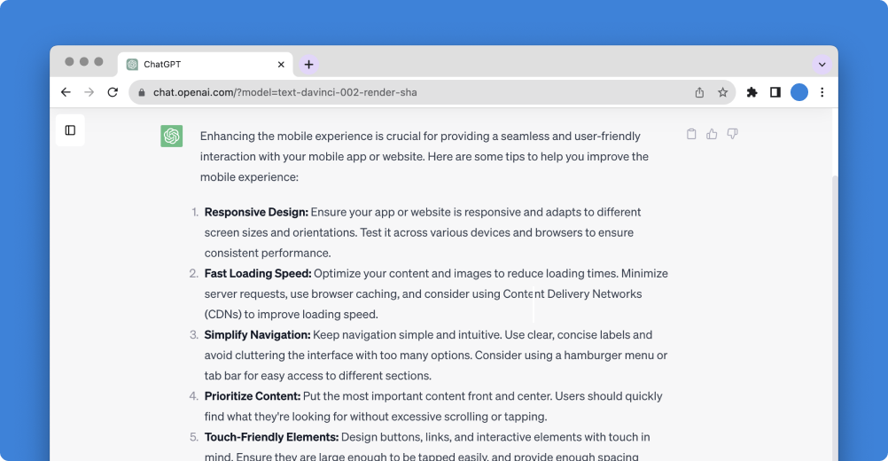Image resolution: width=888 pixels, height=461 pixels.
Task: Reload the current page
Action: [113, 92]
